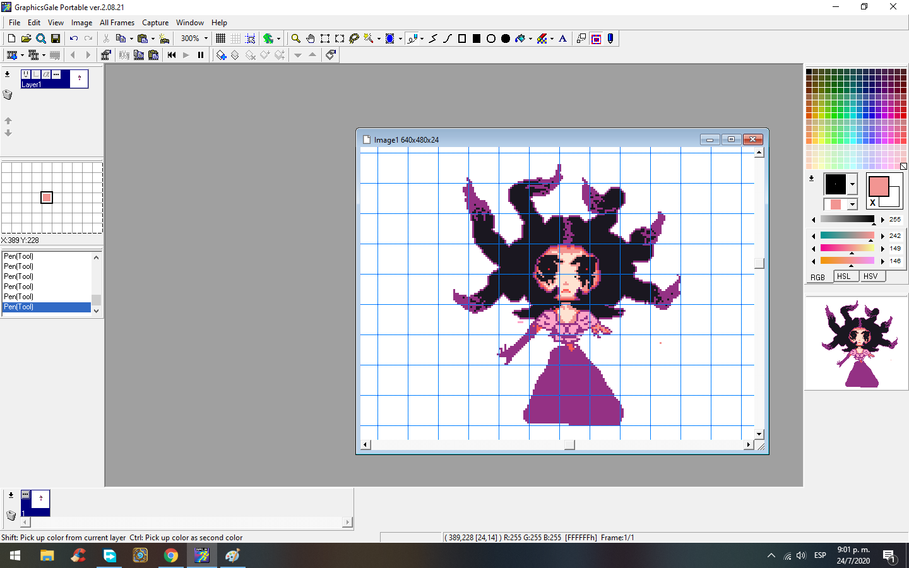Select the Hand pan tool
This screenshot has width=909, height=568.
click(x=310, y=38)
